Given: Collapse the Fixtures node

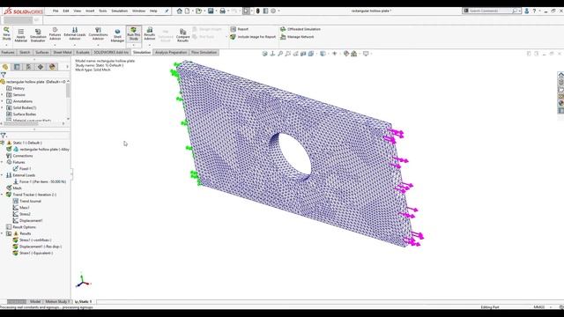Looking at the screenshot, I should pos(2,162).
